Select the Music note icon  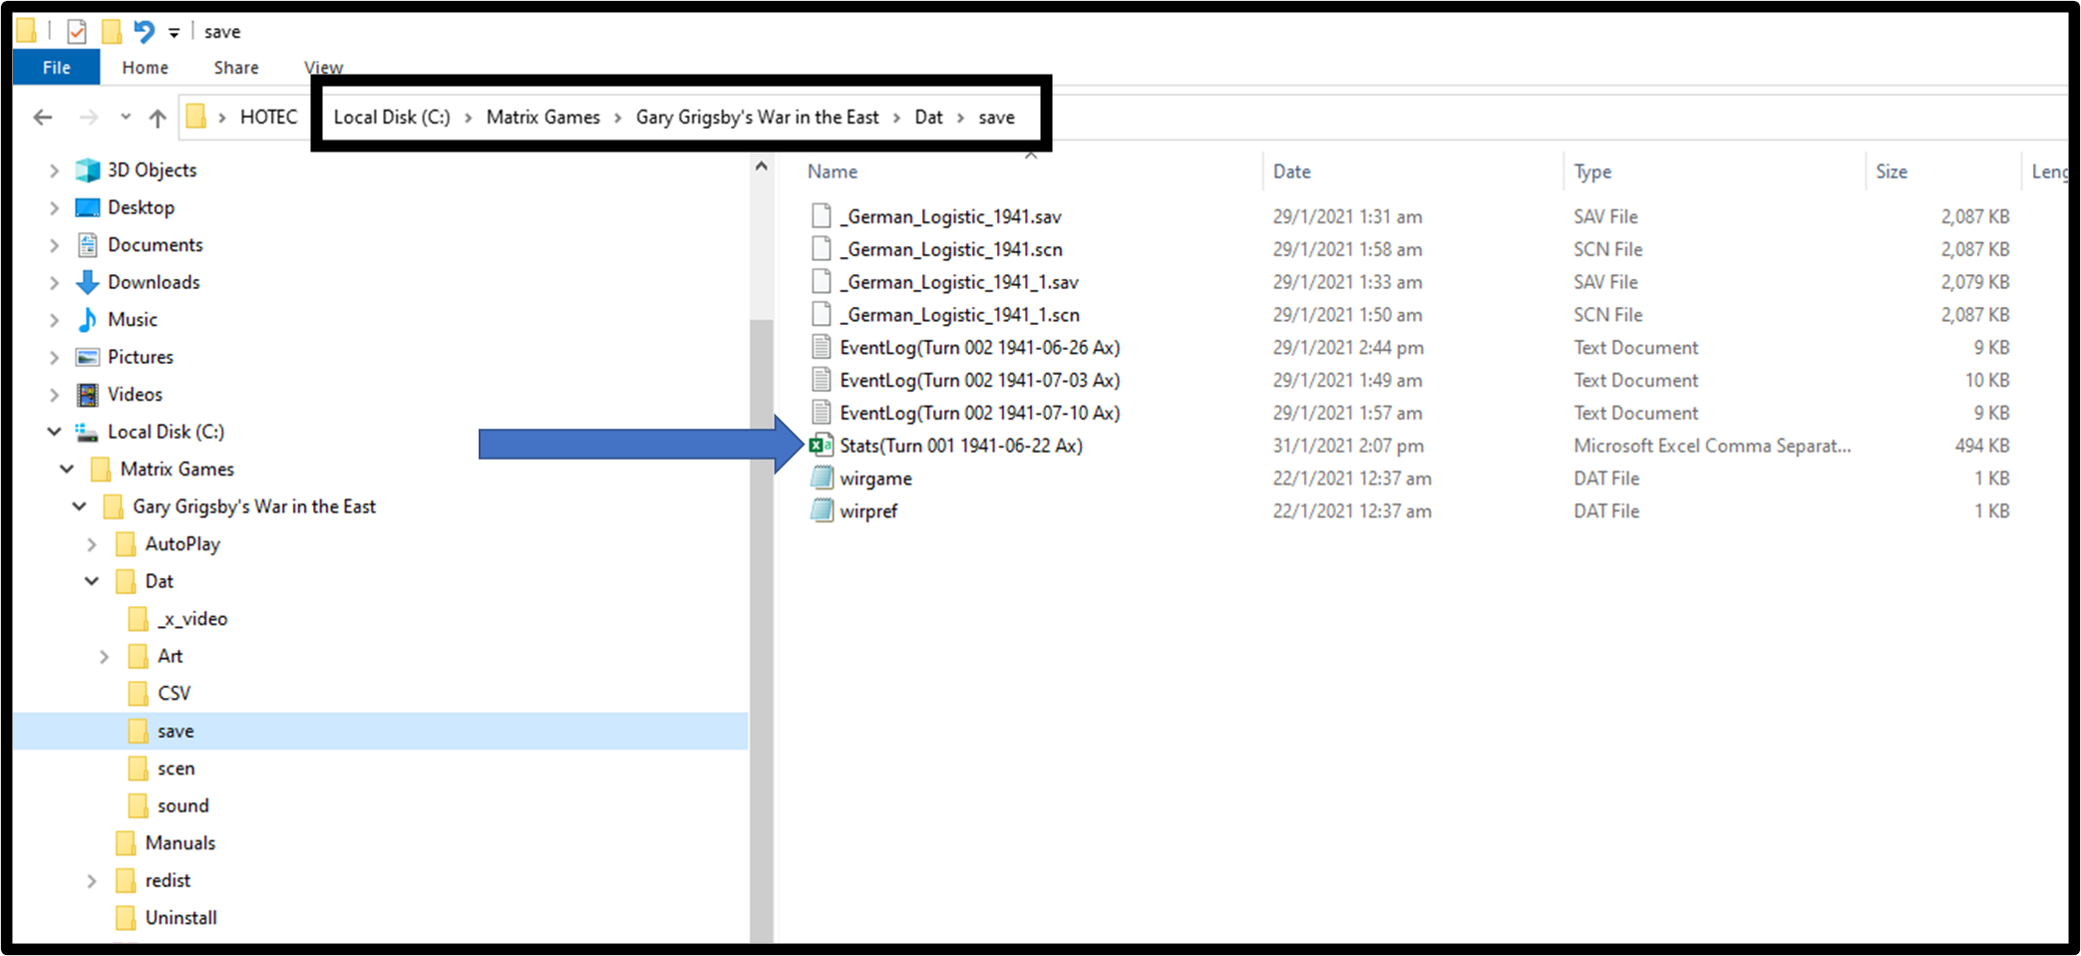click(88, 320)
